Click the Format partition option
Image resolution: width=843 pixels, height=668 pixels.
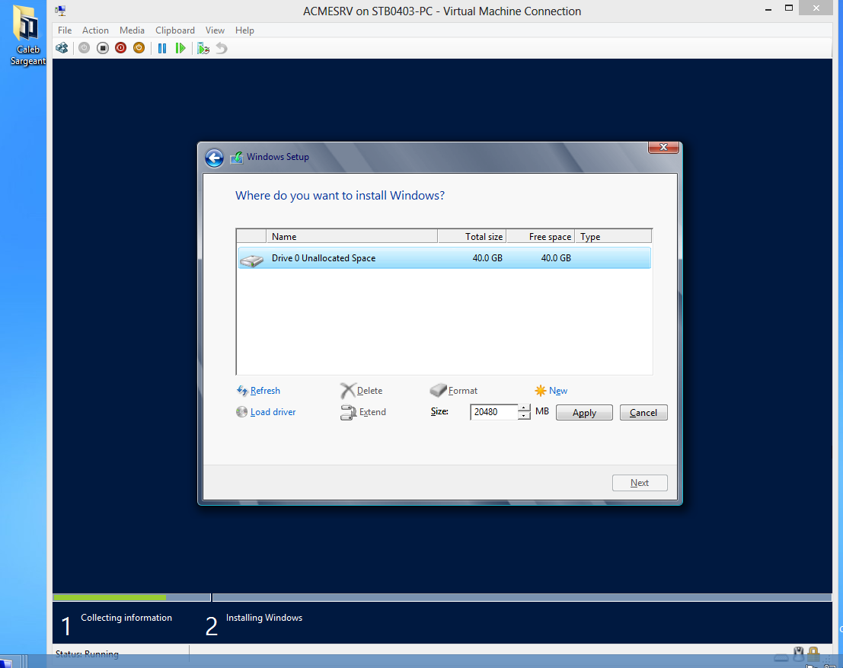(462, 391)
